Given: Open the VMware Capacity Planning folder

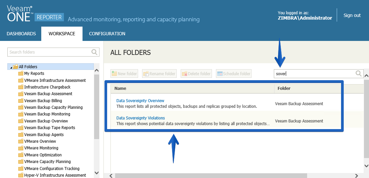Looking at the screenshot, I should [47, 161].
